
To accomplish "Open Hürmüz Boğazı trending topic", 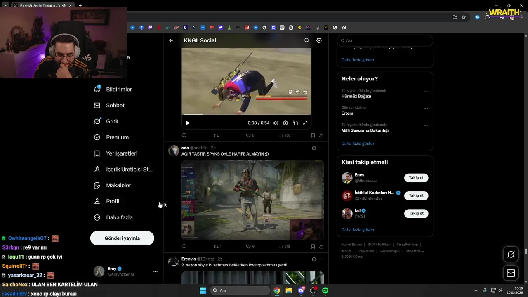I will [356, 96].
